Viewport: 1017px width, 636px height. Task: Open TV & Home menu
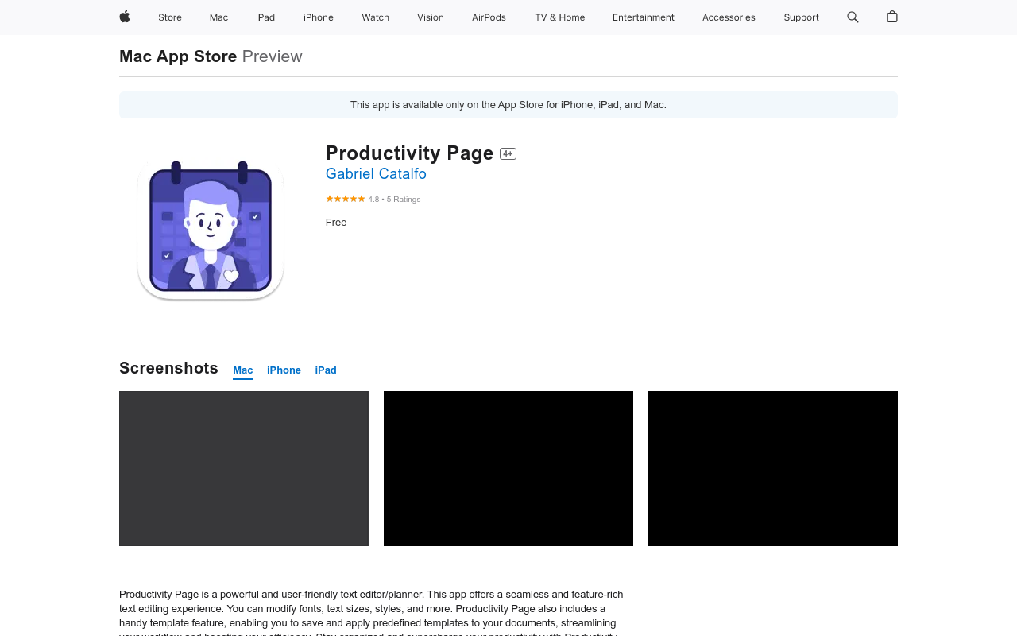pos(559,17)
